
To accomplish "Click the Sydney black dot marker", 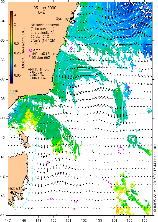I will click(x=71, y=18).
